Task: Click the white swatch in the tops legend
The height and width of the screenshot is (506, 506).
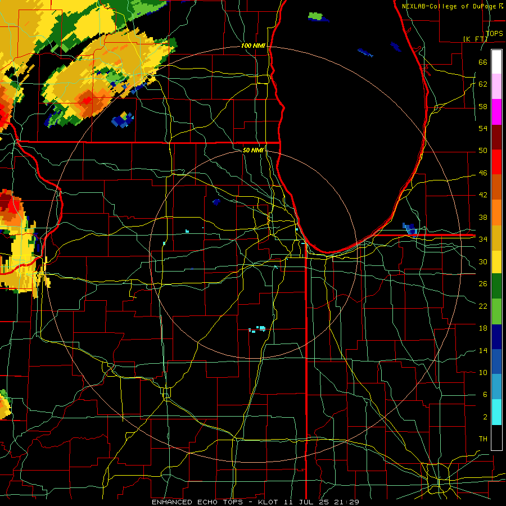Action: pos(496,62)
